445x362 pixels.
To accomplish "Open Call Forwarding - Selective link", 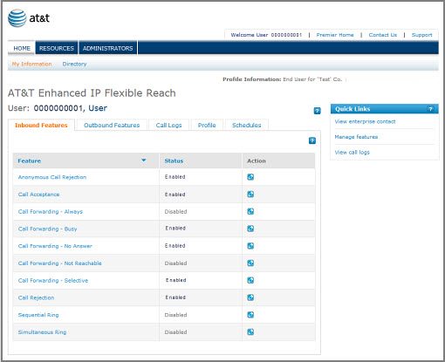I will [53, 281].
